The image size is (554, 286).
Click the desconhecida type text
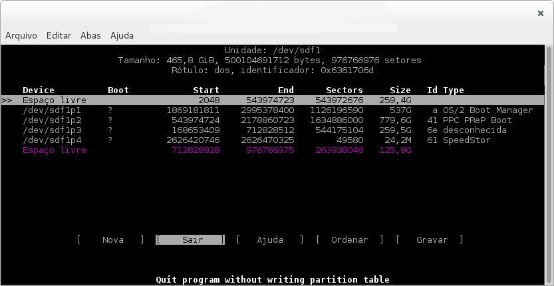[x=475, y=130]
